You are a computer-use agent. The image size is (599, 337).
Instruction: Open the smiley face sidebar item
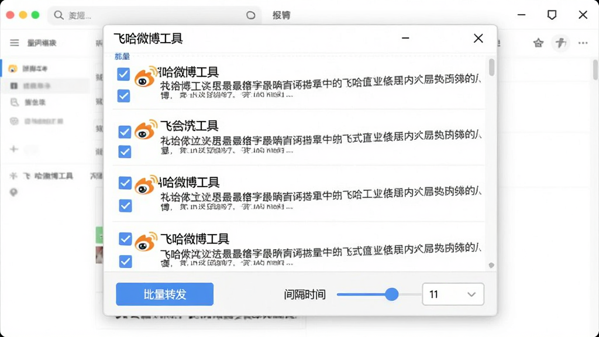[14, 121]
